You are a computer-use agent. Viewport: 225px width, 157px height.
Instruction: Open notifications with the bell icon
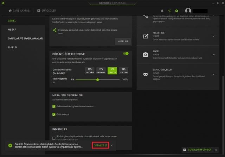point(162,11)
